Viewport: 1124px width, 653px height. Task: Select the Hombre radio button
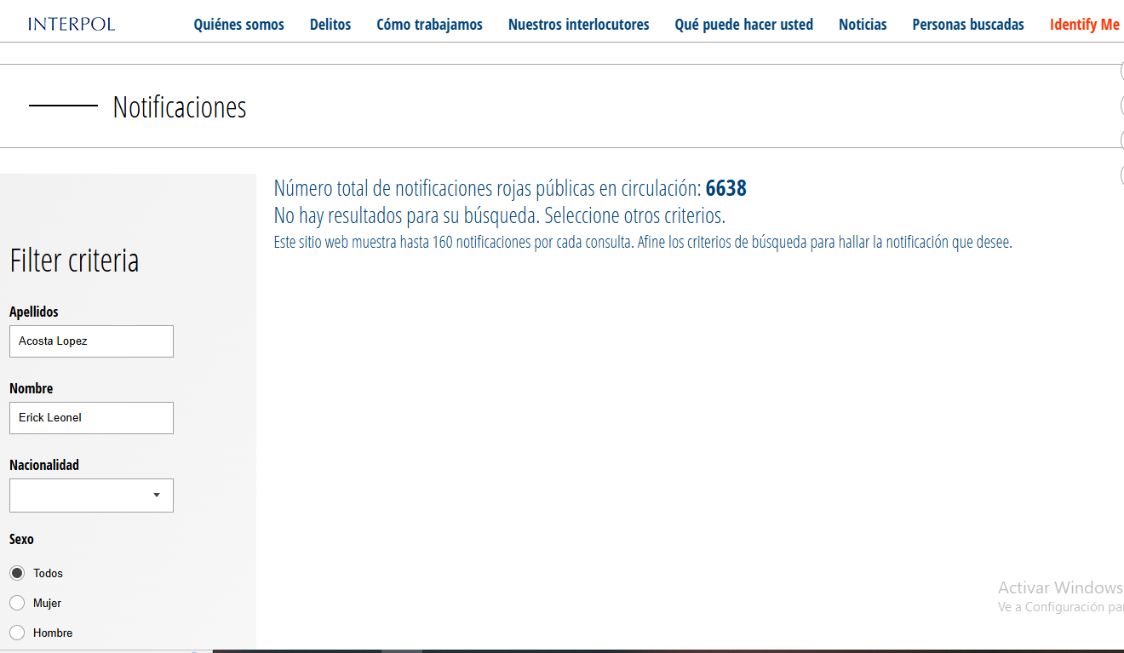click(17, 633)
